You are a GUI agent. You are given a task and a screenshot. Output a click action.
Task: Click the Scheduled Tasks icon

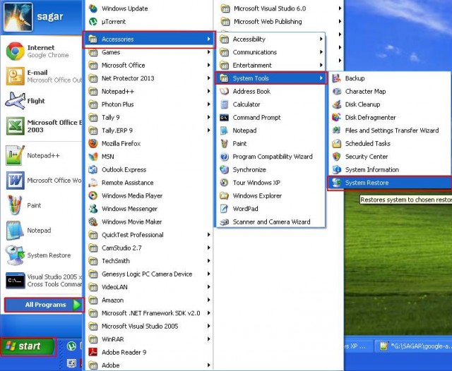coord(337,143)
